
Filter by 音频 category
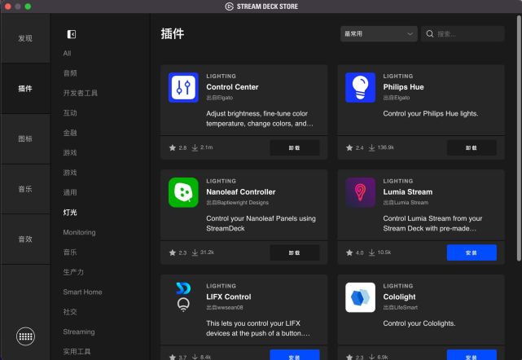tap(70, 73)
